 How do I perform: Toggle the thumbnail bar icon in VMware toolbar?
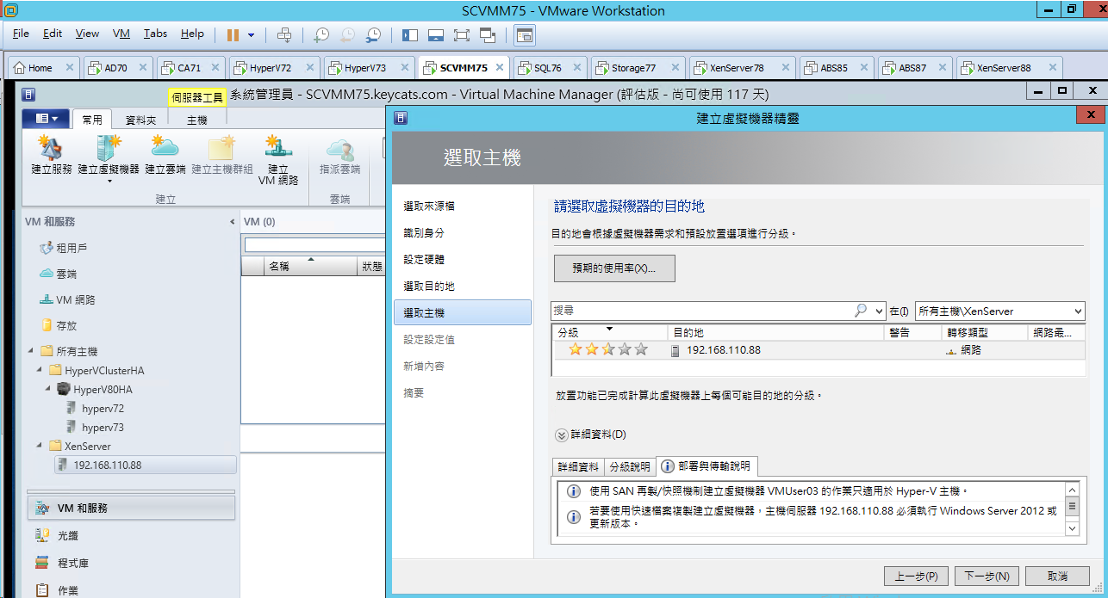436,34
